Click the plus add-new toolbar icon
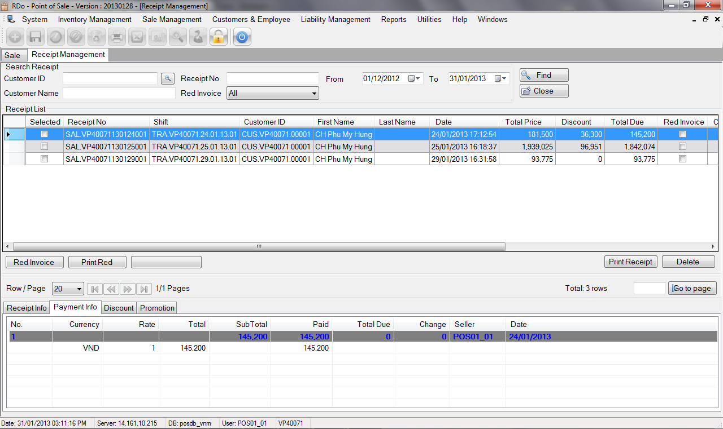Viewport: 723px width, 429px height. click(x=15, y=37)
